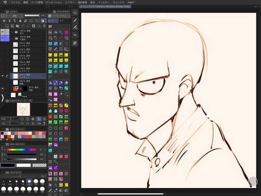Click the Paper layer thumbnail
The width and height of the screenshot is (261, 196).
13,95
